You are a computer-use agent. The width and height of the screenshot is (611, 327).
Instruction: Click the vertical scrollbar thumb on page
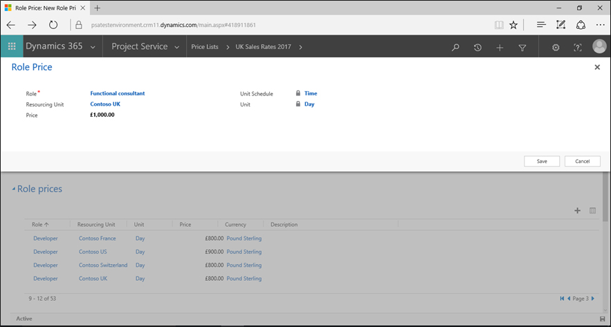605,196
